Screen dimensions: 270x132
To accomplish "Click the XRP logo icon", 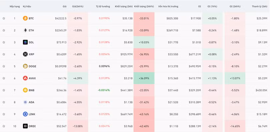I will [x=25, y=54].
